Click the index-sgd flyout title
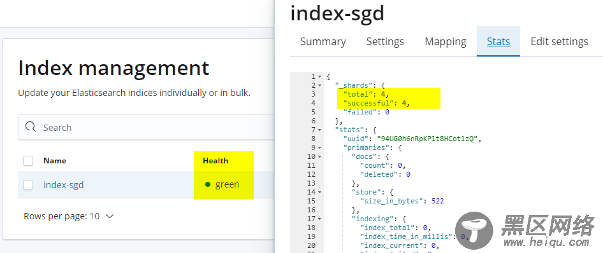 click(337, 13)
